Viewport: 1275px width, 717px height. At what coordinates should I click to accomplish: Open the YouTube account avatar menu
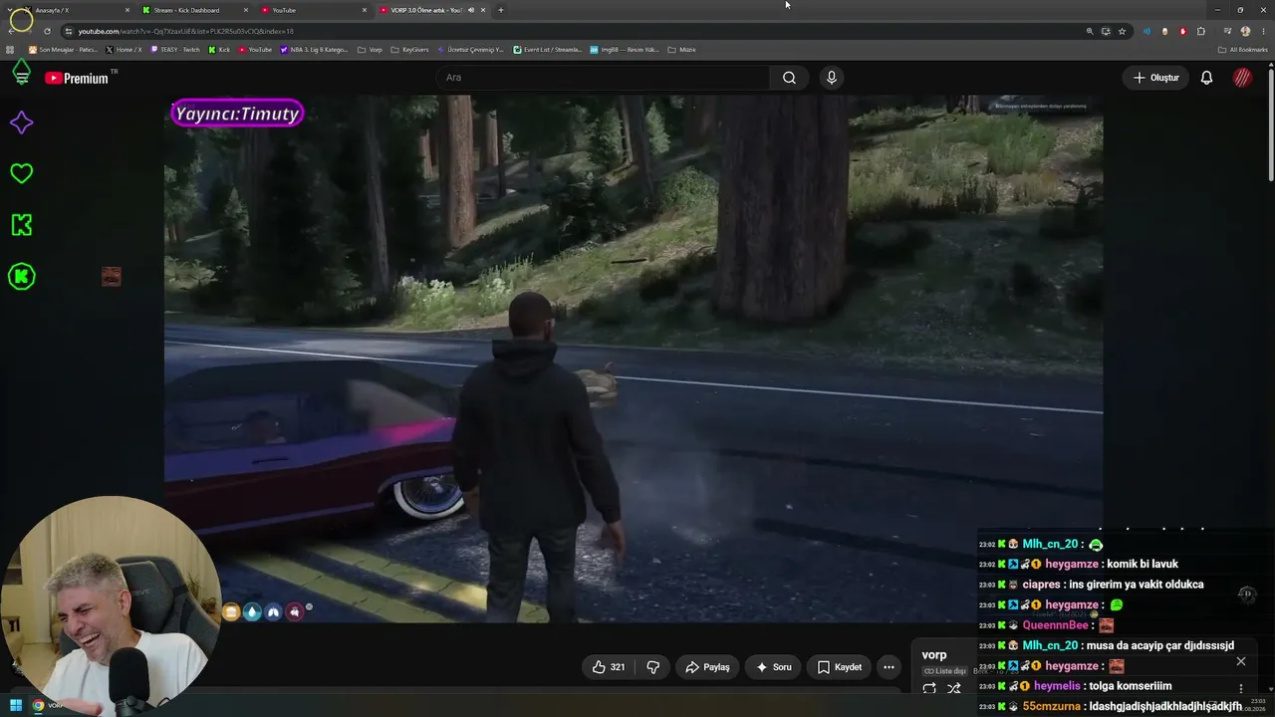pos(1242,78)
